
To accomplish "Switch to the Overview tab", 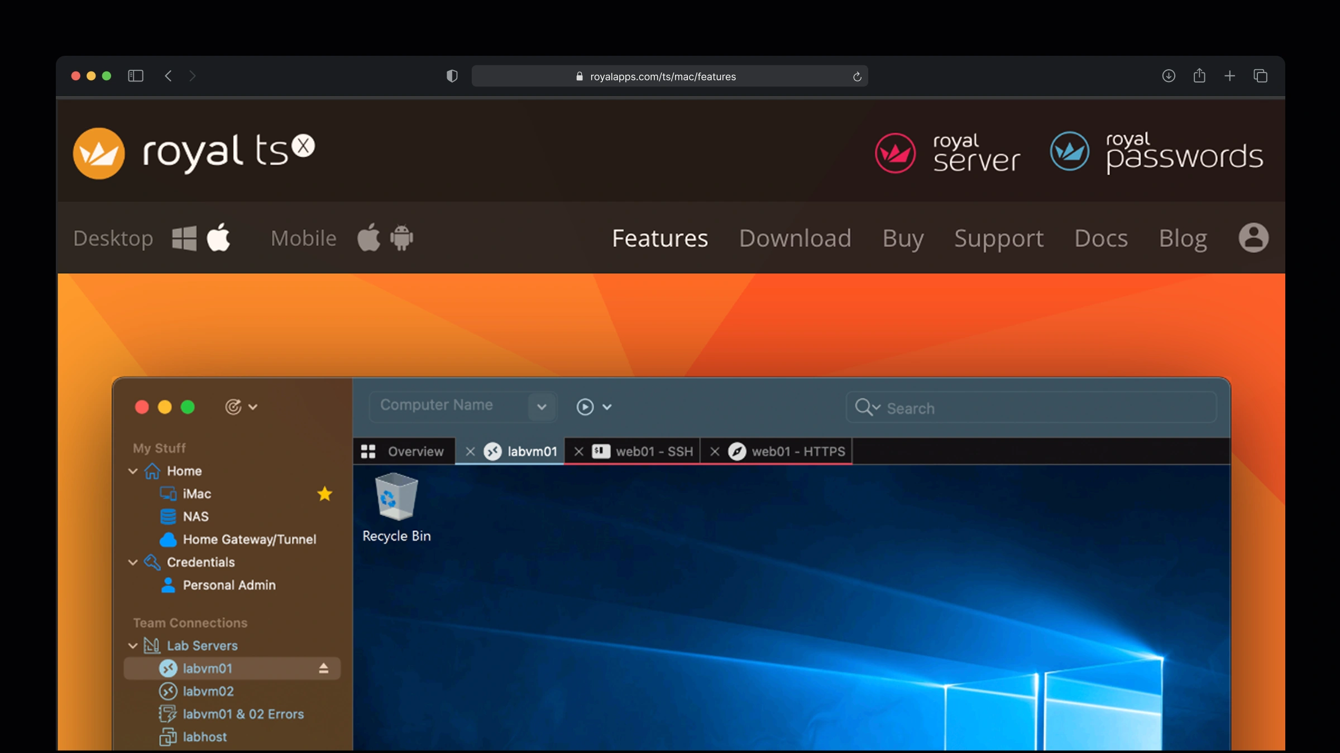I will [403, 451].
